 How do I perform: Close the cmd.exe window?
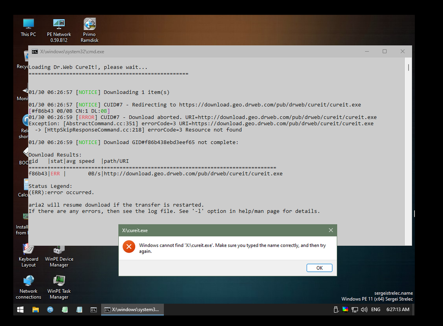click(403, 51)
